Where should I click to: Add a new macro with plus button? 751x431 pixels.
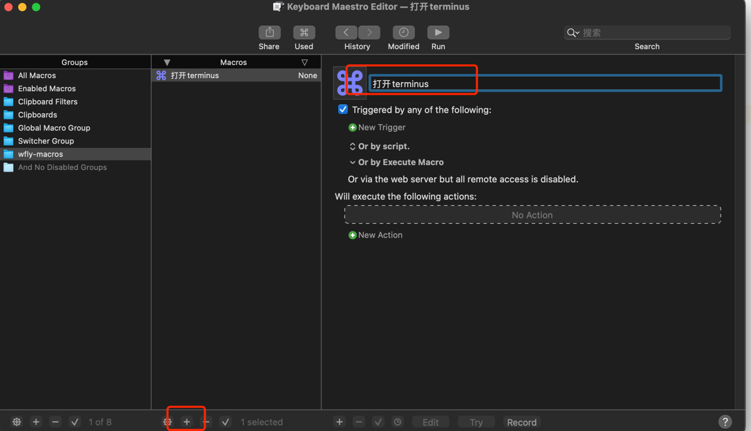coord(187,422)
